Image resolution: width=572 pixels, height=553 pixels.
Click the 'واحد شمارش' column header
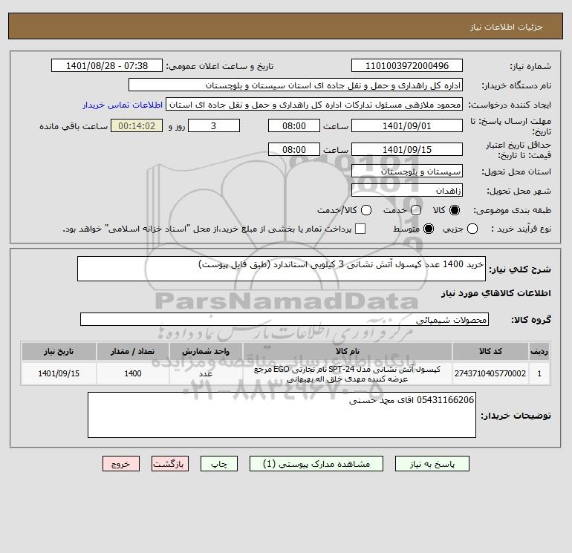point(206,351)
